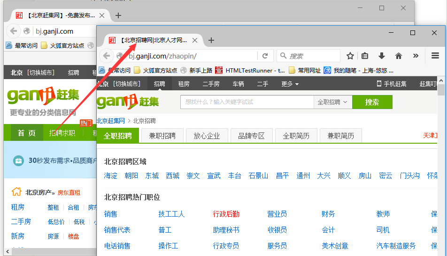
Task: Open the 销售 job category
Action: [111, 214]
